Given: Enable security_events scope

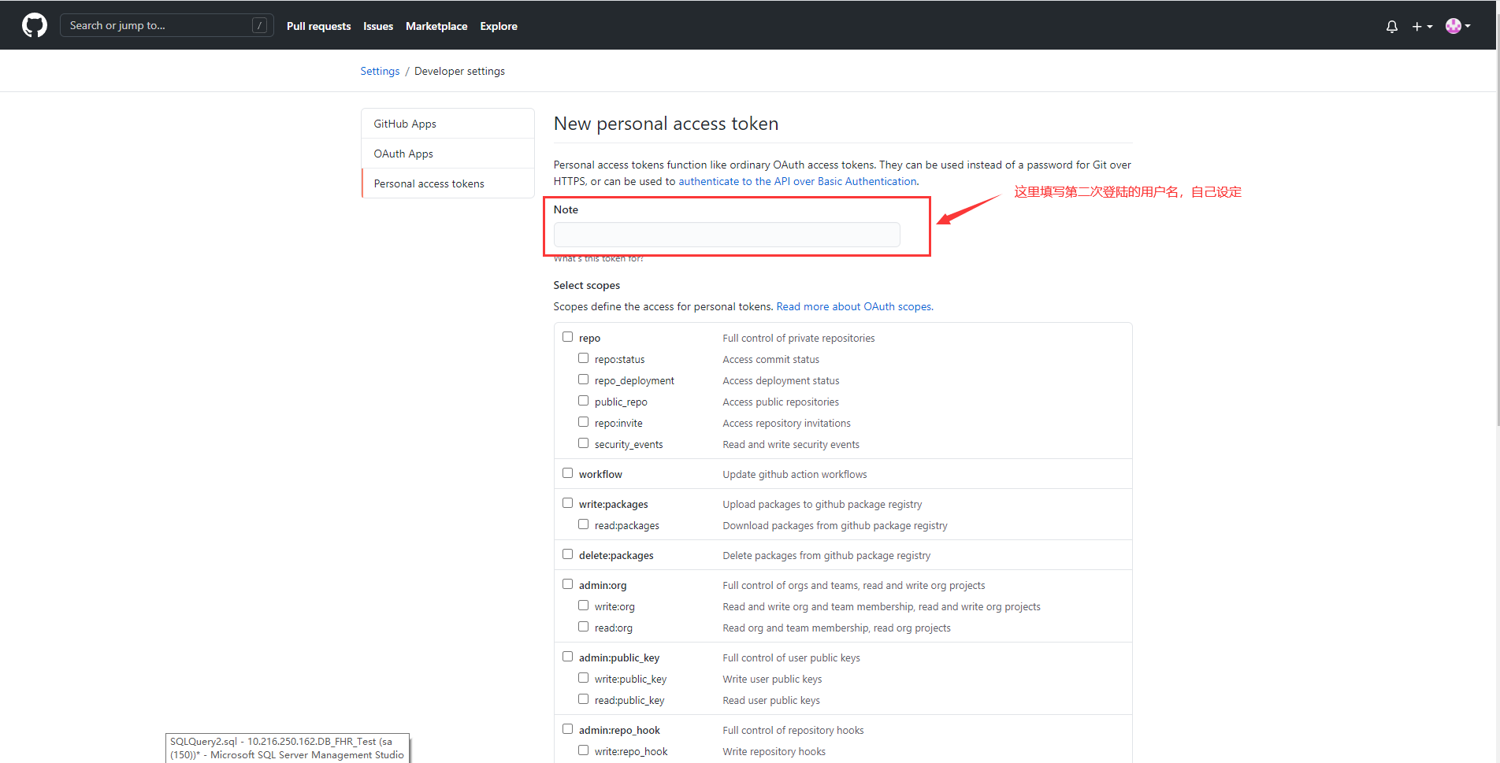Looking at the screenshot, I should tap(583, 443).
